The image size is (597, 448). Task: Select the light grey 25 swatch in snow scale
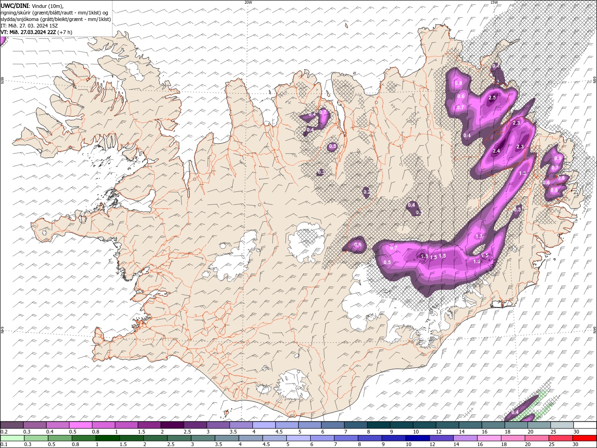tap(562, 425)
